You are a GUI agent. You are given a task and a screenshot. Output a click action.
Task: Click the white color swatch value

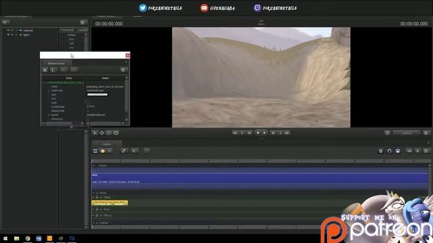coord(97,94)
